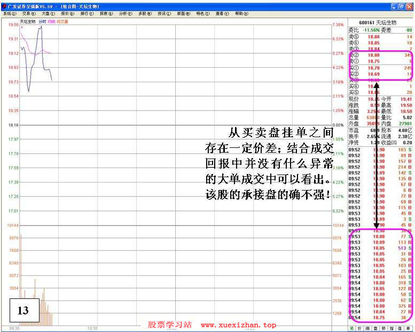The image size is (415, 332).
Task: Click the 流通 2.38亿 value
Action: tap(405, 137)
